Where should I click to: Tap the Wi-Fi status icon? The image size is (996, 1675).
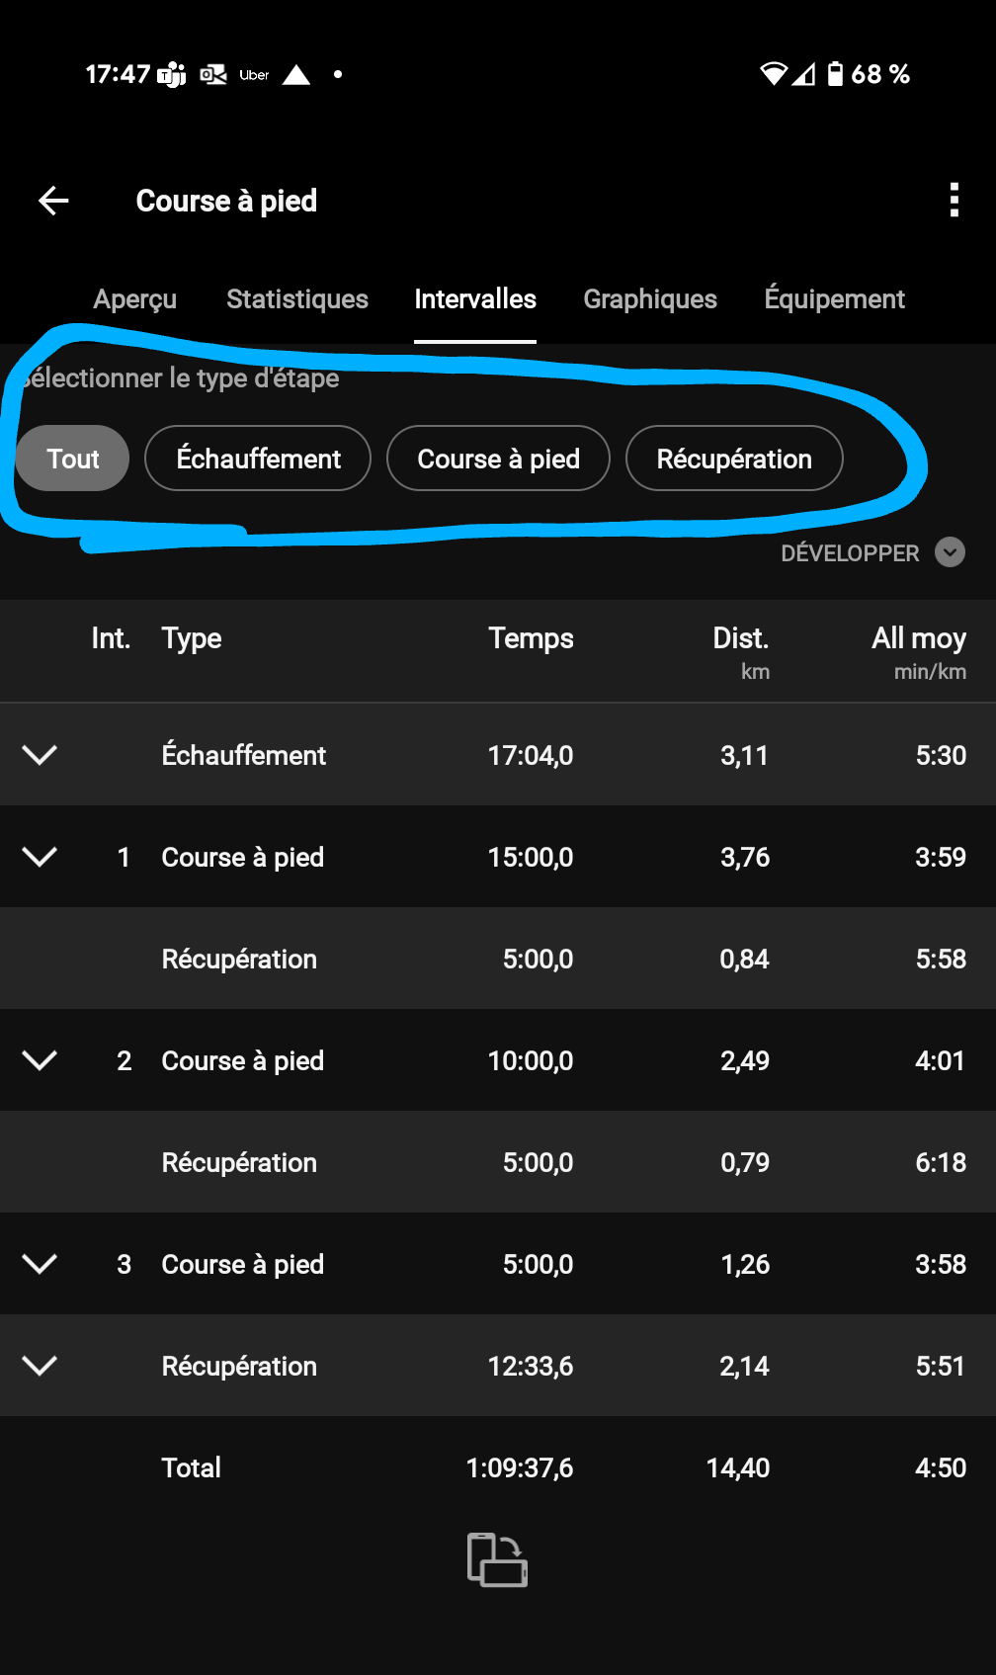pos(773,74)
